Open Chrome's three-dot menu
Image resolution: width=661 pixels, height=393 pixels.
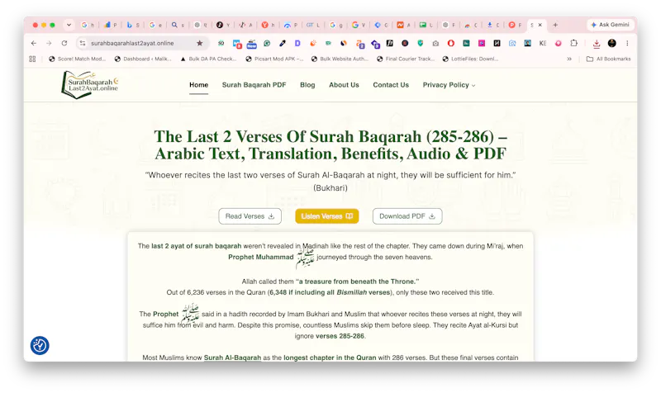[627, 43]
